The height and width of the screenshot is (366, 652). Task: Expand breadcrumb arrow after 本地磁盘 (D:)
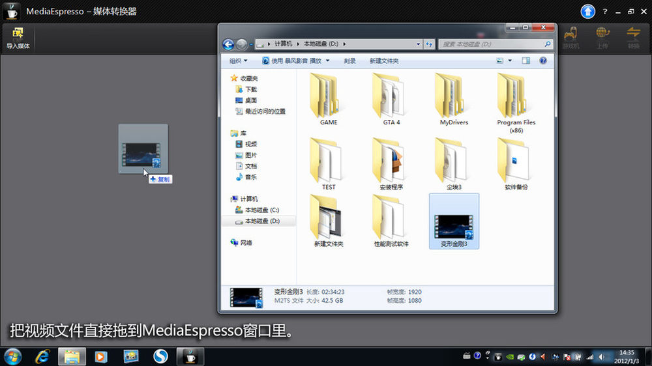point(344,44)
